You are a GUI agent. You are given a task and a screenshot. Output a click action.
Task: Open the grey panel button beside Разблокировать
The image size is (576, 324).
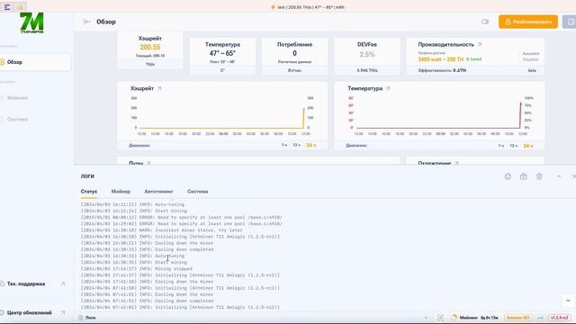(x=570, y=22)
